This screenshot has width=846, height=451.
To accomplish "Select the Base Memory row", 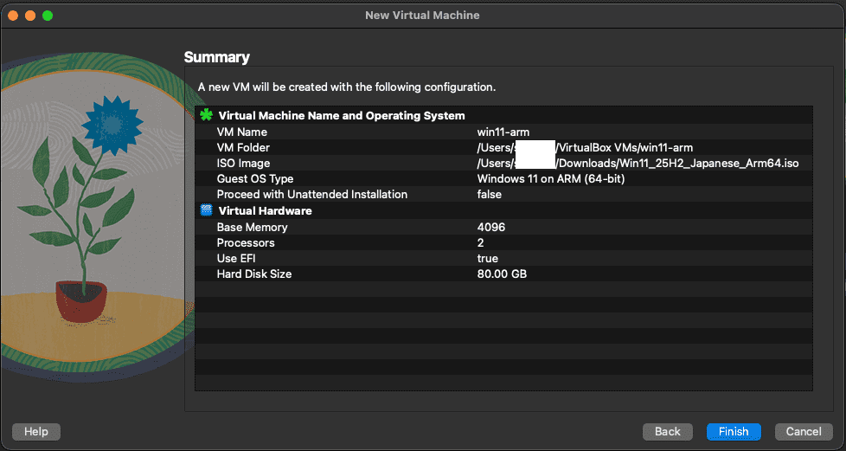I will (x=252, y=227).
